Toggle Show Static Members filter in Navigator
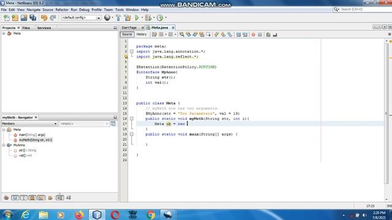This screenshot has height=220, width=392. (x=24, y=198)
